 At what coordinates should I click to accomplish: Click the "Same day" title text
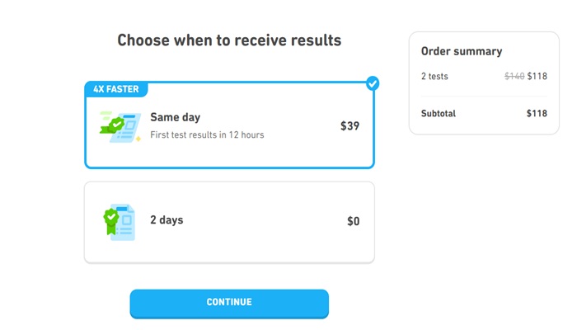[175, 117]
